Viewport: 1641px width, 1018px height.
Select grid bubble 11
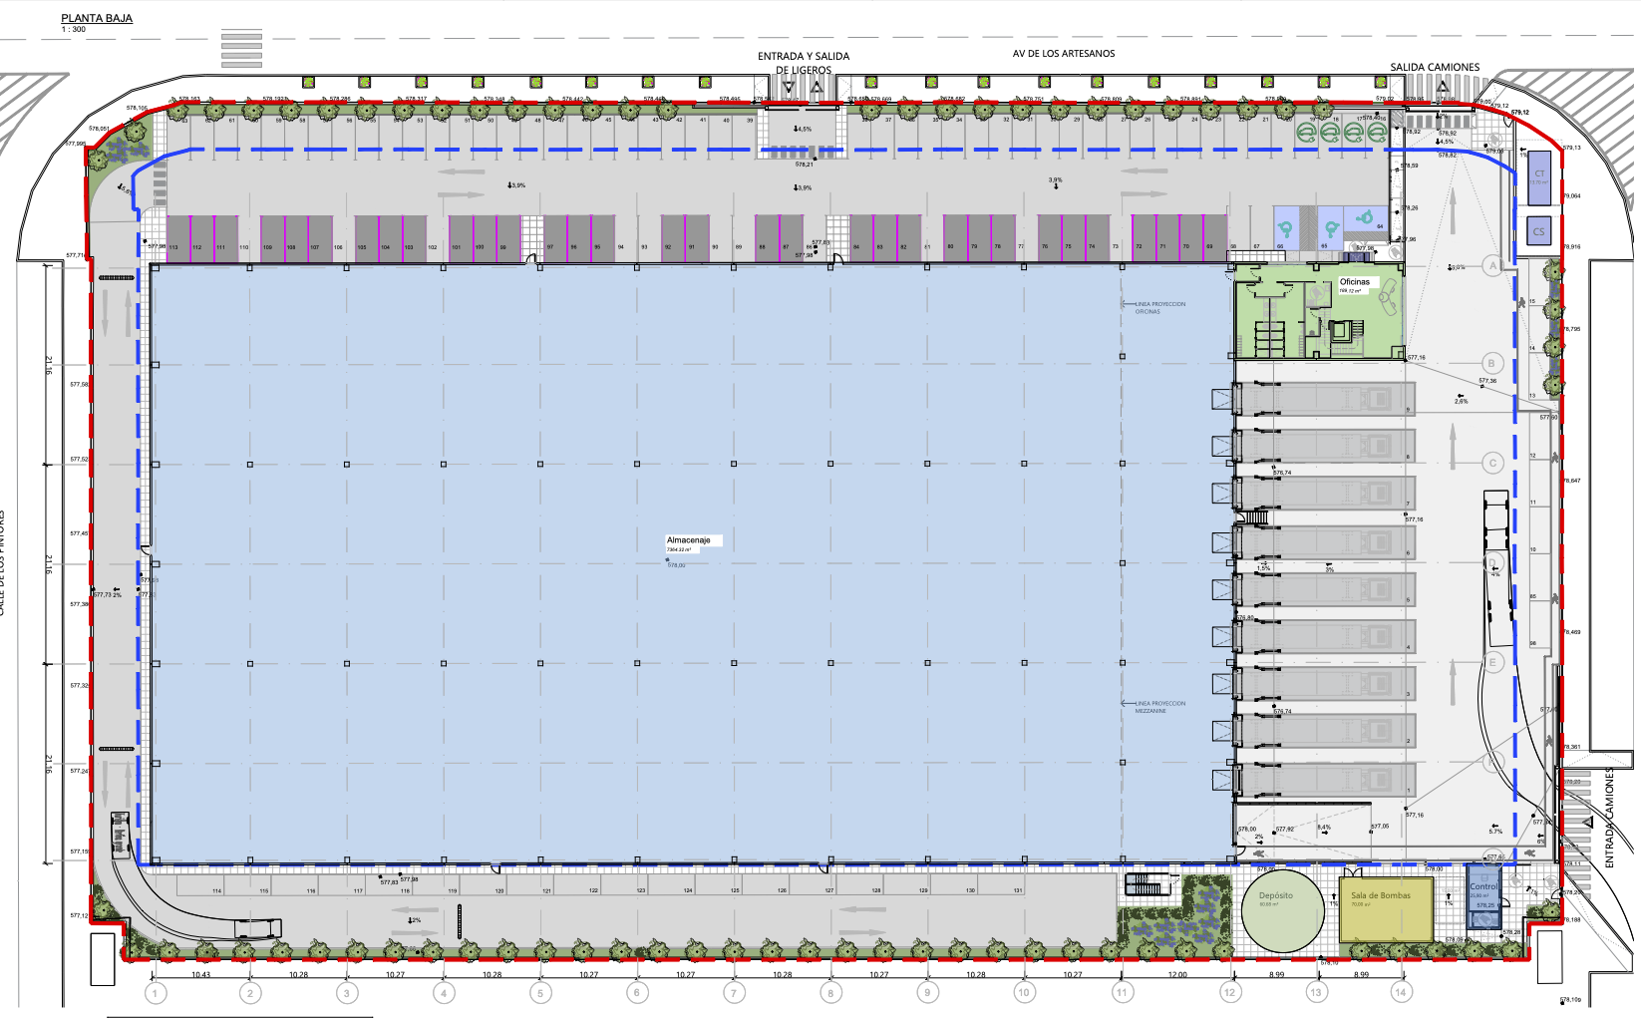coord(1122,993)
